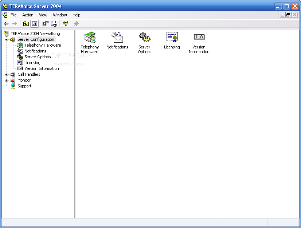
Task: Select Notifications tree label
Action: tap(35, 51)
